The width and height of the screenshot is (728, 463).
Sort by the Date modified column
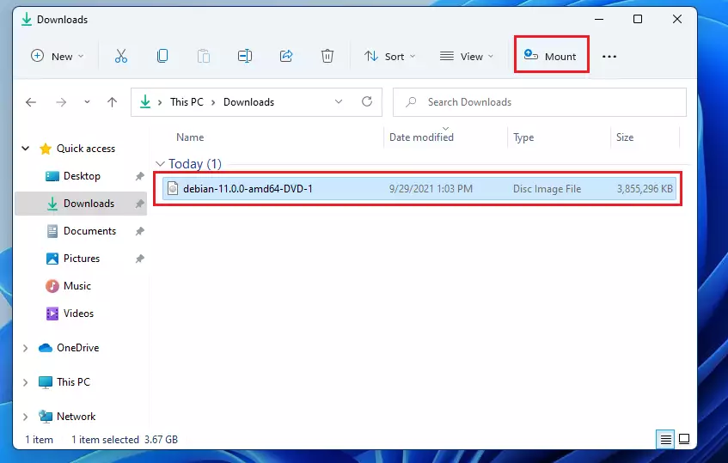coord(421,137)
